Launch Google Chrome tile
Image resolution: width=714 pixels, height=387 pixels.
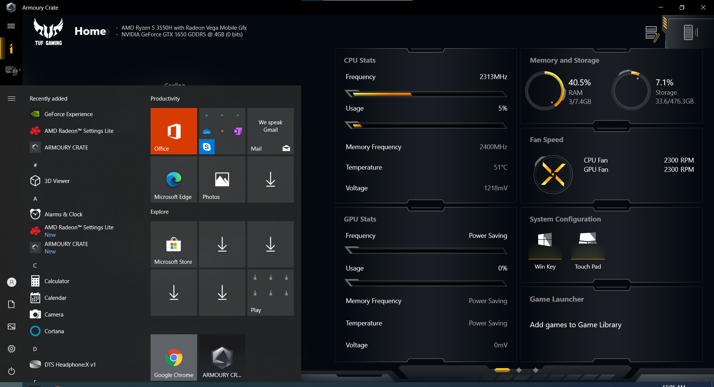174,357
